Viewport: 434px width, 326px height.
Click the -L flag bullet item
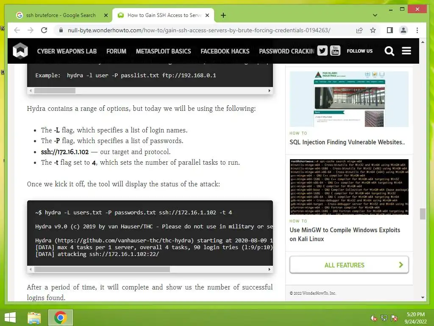114,130
